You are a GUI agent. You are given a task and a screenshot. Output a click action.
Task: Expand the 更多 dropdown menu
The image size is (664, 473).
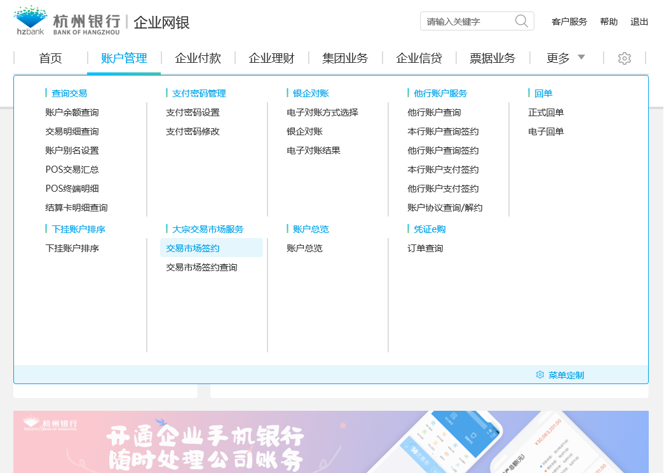(x=565, y=58)
